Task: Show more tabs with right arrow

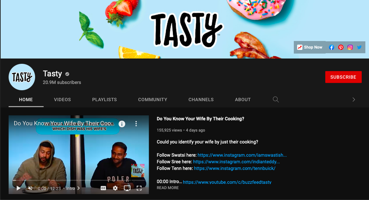Action: coord(353,100)
